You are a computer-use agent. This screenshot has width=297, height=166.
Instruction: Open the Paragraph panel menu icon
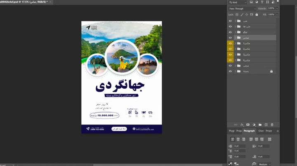pyautogui.click(x=278, y=131)
